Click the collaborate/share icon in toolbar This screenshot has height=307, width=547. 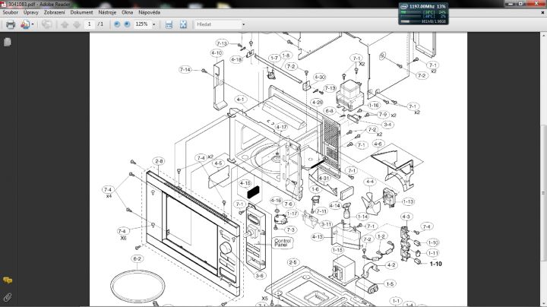25,24
